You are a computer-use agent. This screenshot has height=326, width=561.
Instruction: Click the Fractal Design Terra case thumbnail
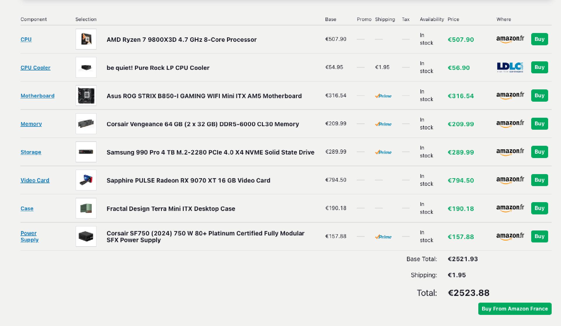pyautogui.click(x=86, y=208)
